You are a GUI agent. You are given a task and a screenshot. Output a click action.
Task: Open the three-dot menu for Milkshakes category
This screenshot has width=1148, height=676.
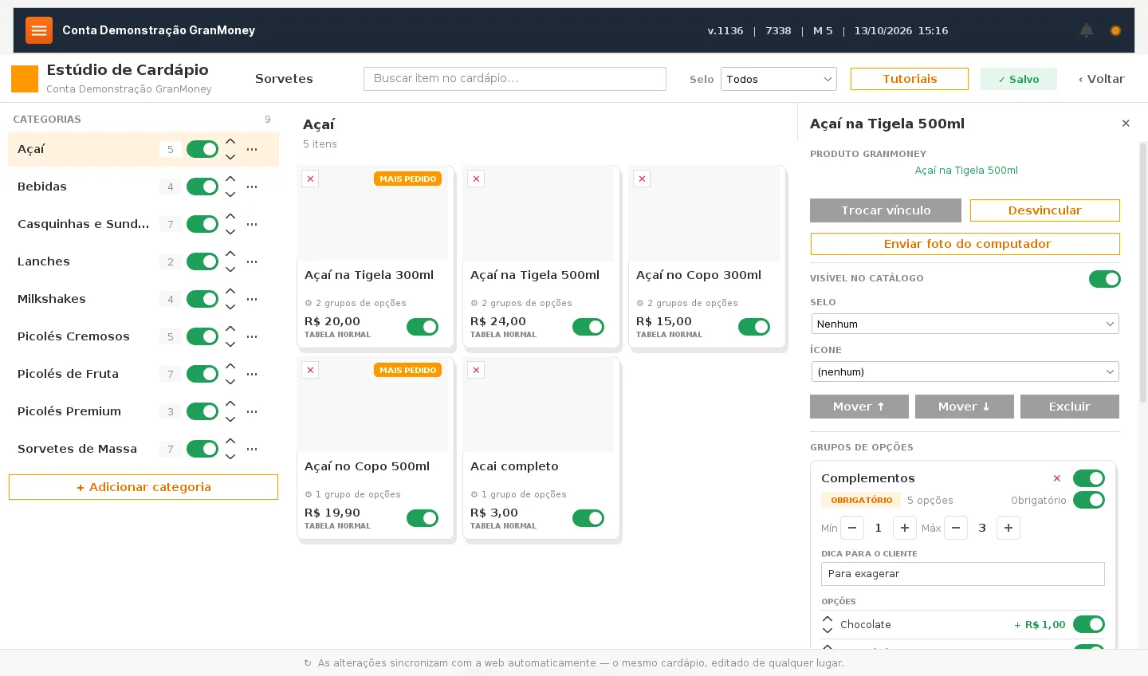pos(252,299)
